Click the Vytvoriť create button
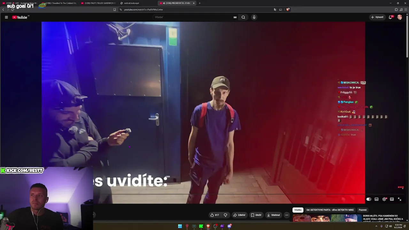 (377, 17)
